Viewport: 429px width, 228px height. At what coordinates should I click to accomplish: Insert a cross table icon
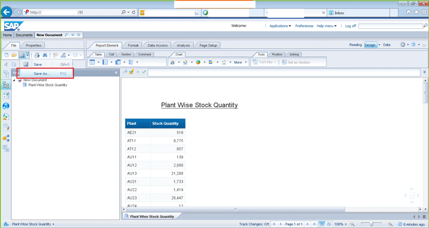point(118,62)
